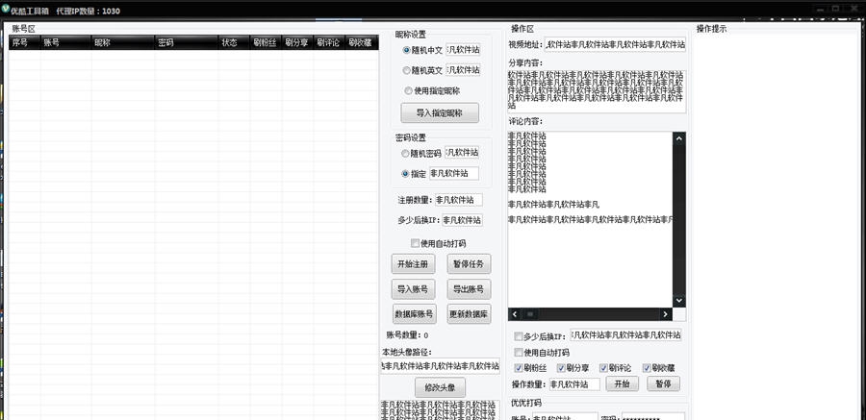Viewport: 866px width, 420px height.
Task: Click the 状态 column header
Action: click(230, 43)
